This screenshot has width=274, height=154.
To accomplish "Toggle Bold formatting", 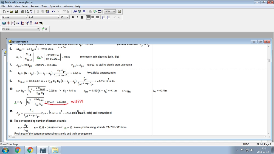I will click(73, 17).
